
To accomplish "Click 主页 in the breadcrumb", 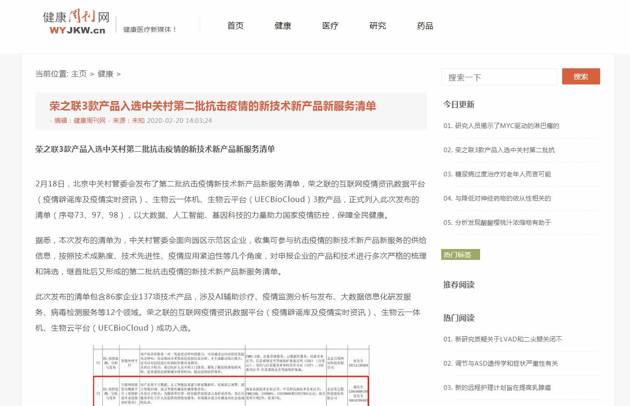I will [79, 74].
